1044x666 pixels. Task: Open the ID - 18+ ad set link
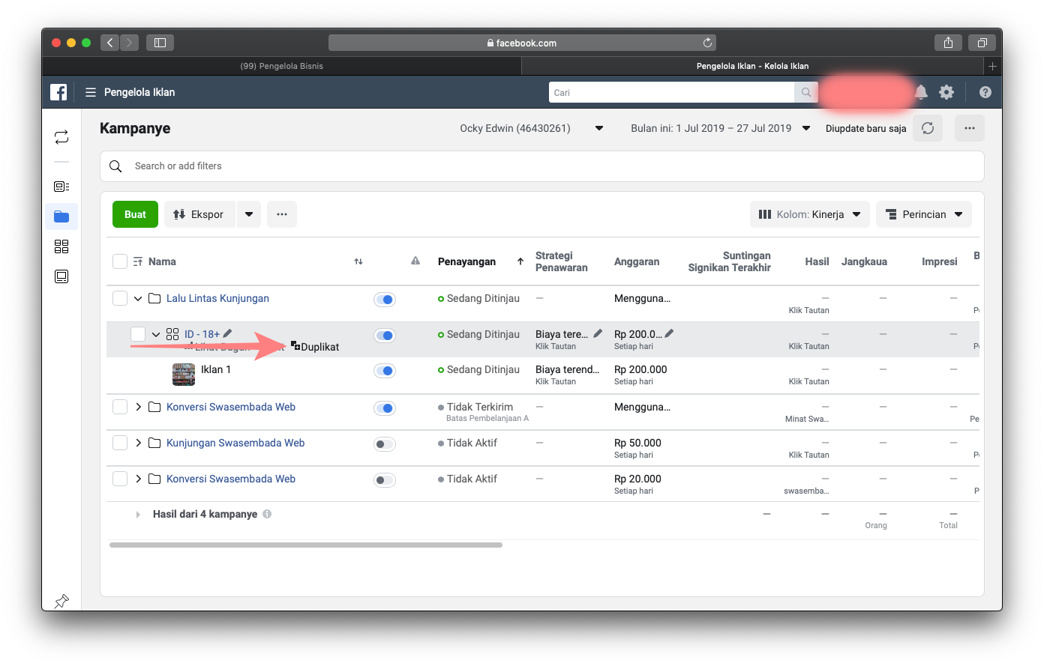[202, 334]
